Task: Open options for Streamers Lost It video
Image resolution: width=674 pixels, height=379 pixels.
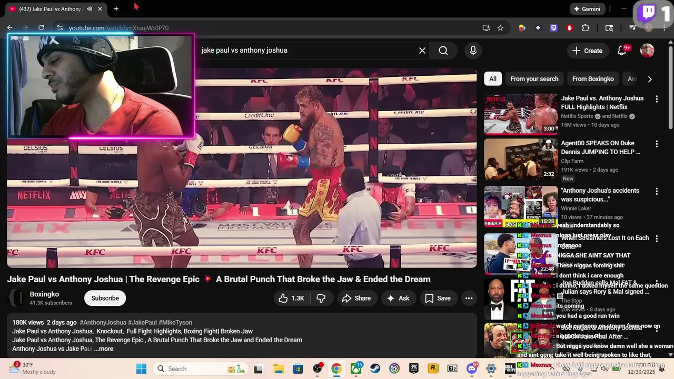Action: (x=657, y=238)
